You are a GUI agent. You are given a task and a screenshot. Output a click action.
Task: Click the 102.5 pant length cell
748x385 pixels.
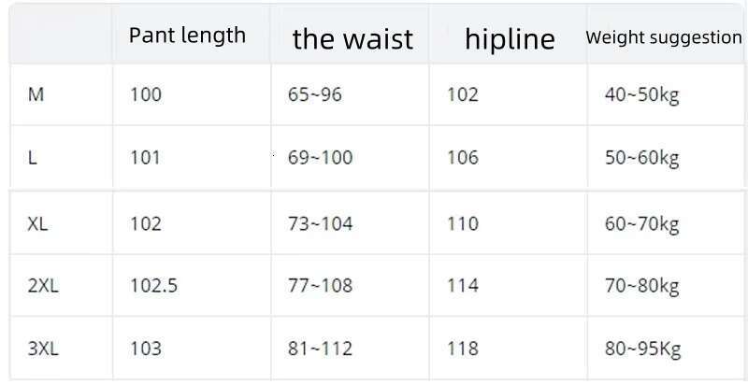153,286
